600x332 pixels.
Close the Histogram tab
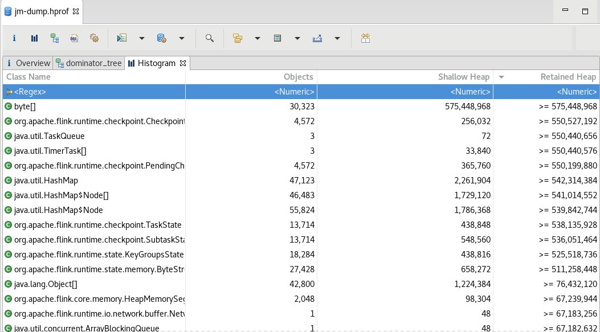(x=182, y=63)
